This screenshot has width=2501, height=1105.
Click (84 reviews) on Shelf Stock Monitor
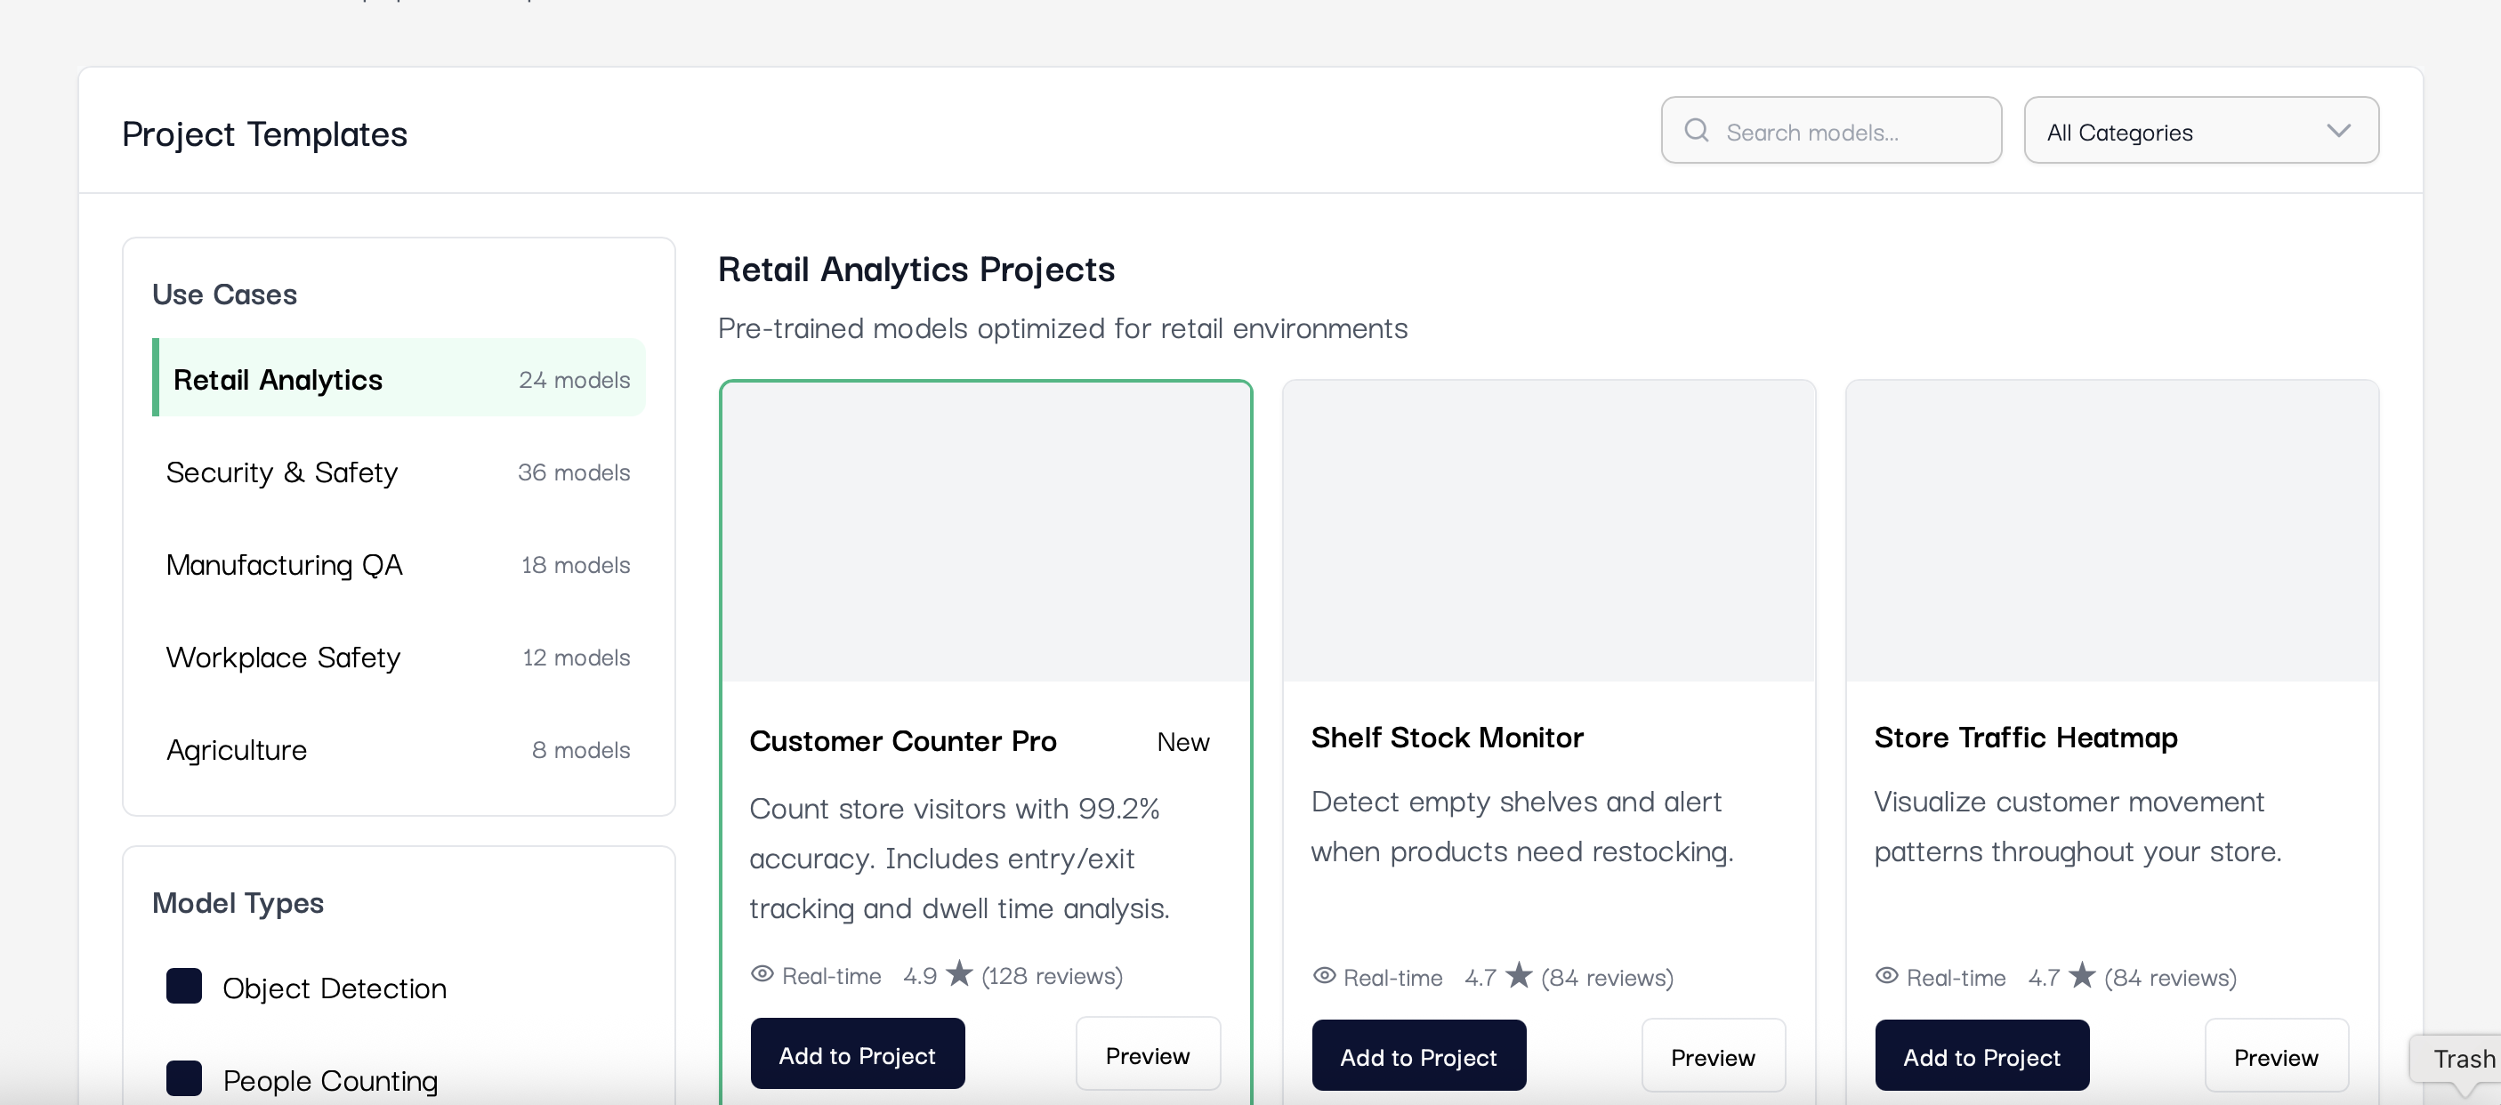1607,977
